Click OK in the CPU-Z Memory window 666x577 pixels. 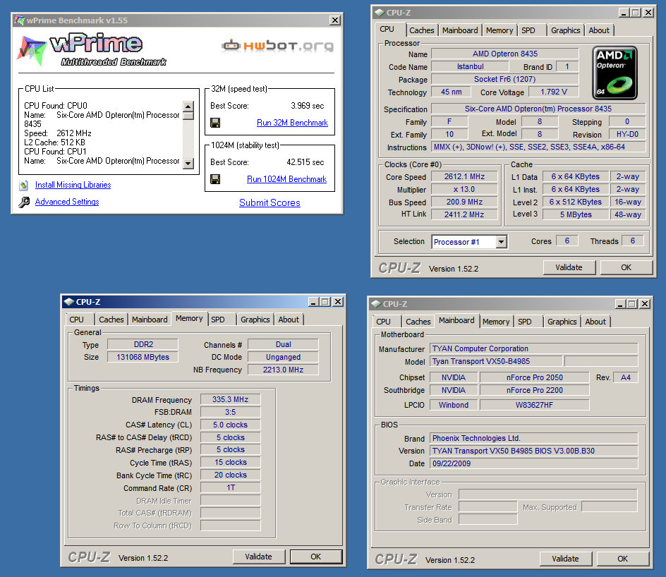point(315,557)
